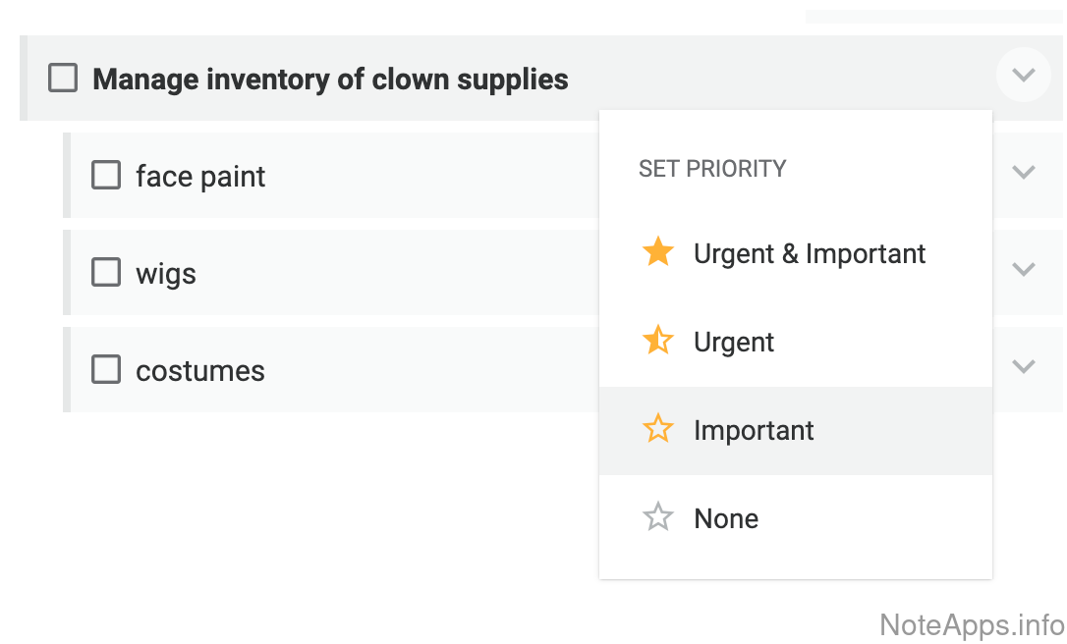Toggle the costumes checkbox
The image size is (1067, 644).
click(106, 370)
